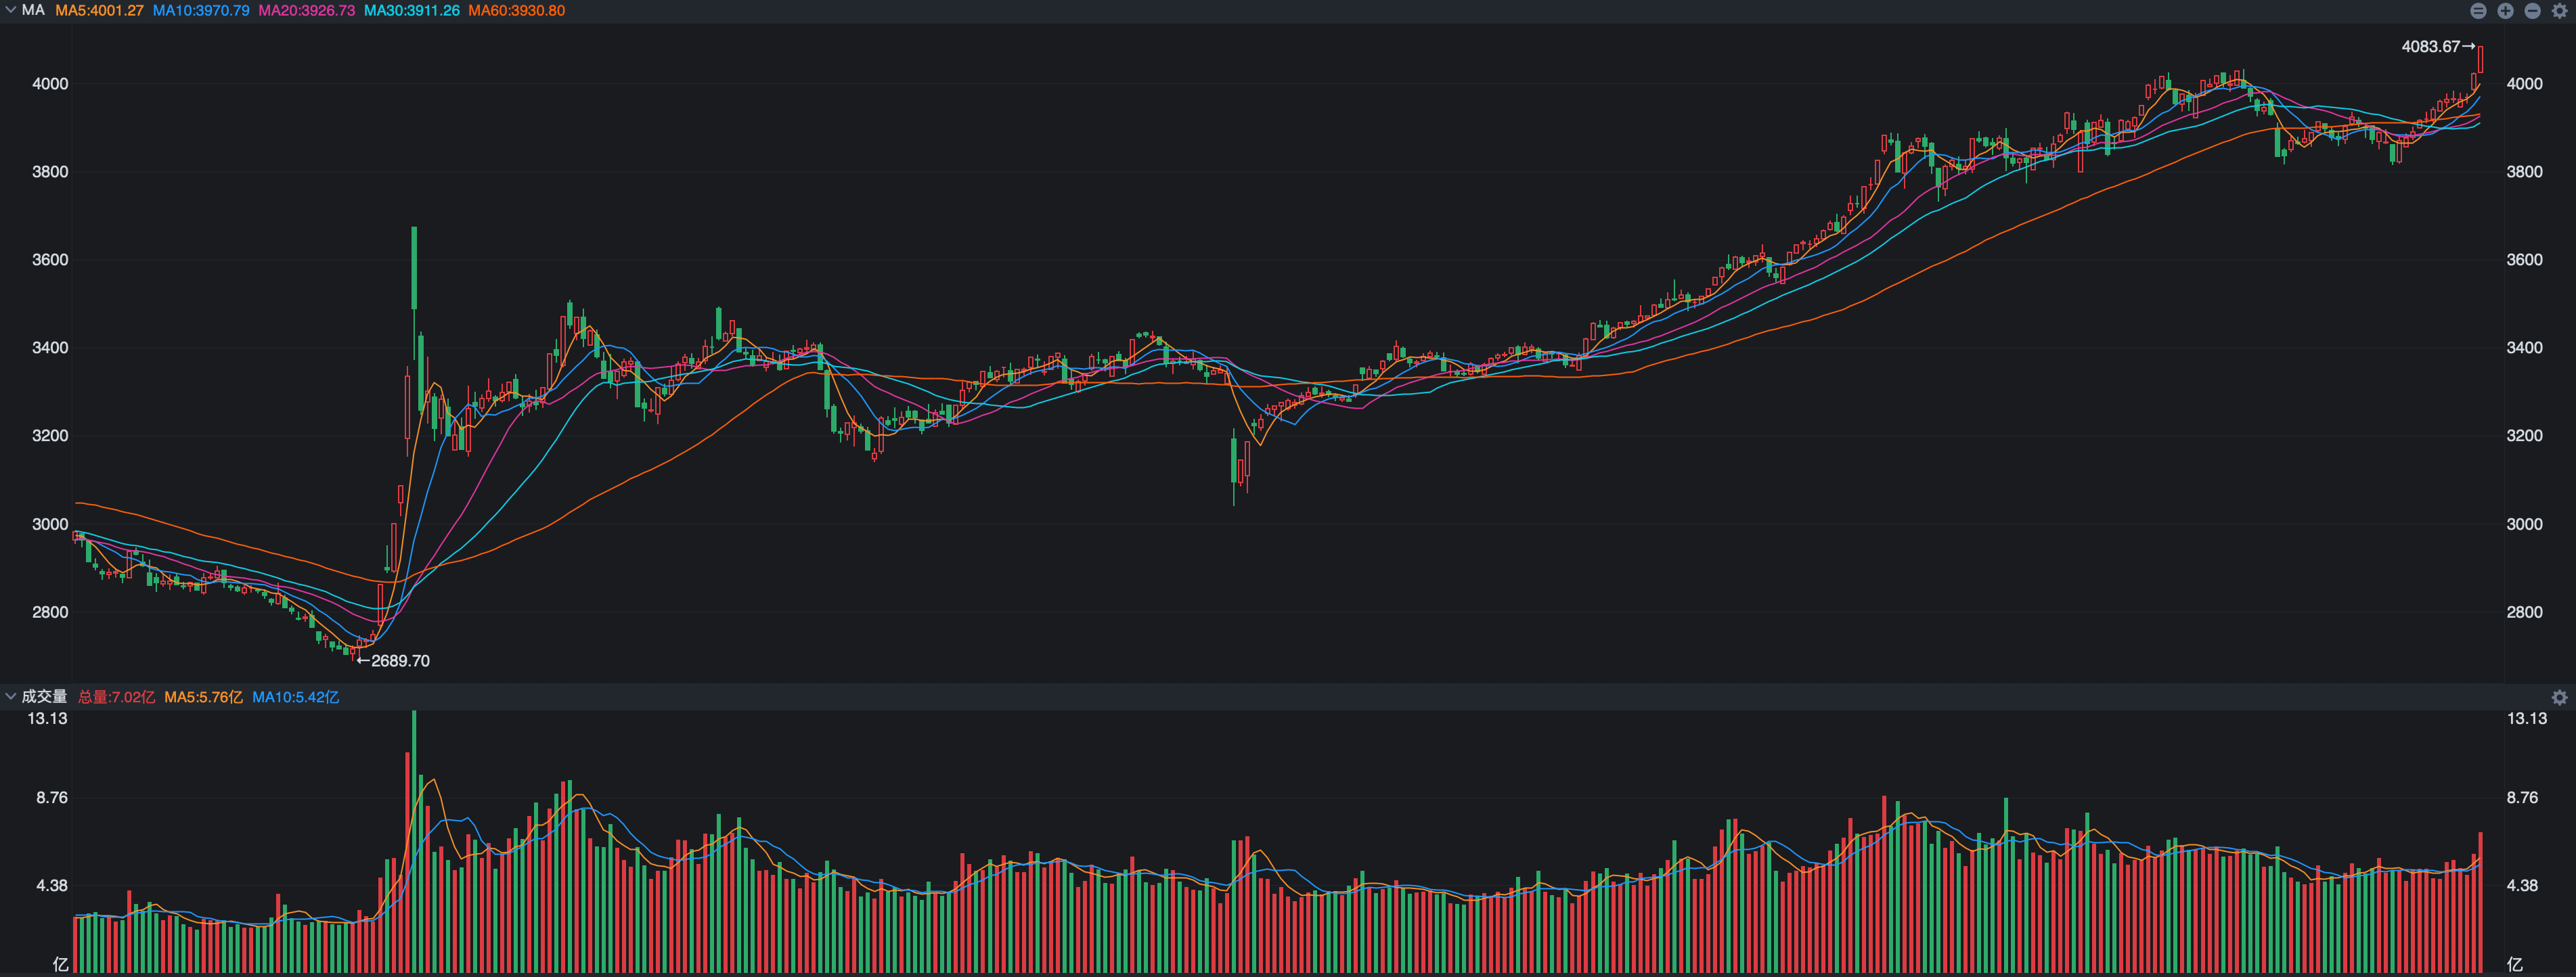This screenshot has width=2576, height=977.
Task: Select the MA60:3930.80 legend entry
Action: (x=516, y=11)
